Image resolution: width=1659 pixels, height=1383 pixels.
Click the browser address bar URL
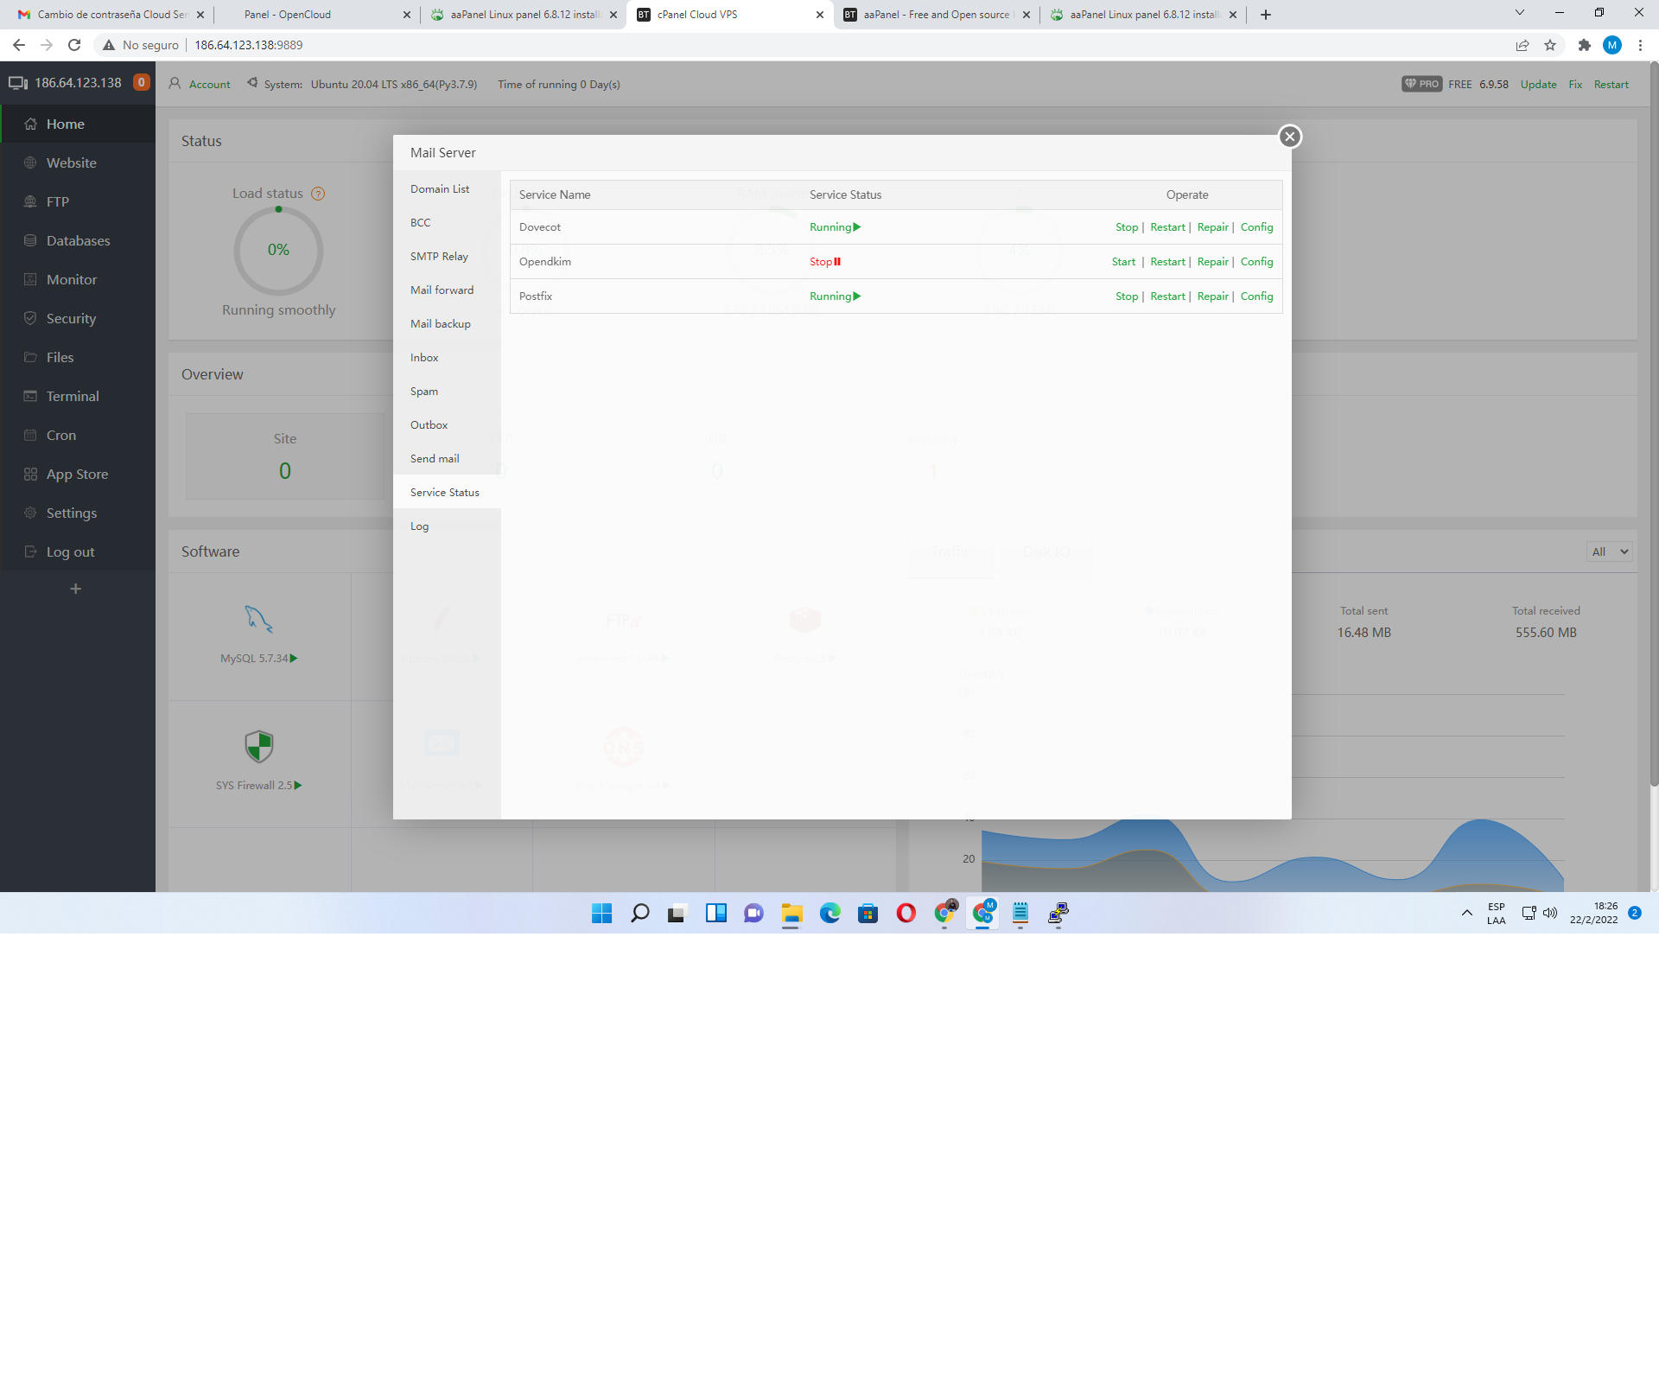pyautogui.click(x=249, y=45)
